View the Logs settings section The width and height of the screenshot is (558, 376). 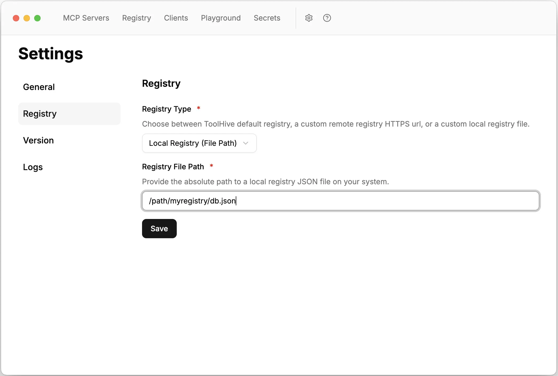(33, 167)
